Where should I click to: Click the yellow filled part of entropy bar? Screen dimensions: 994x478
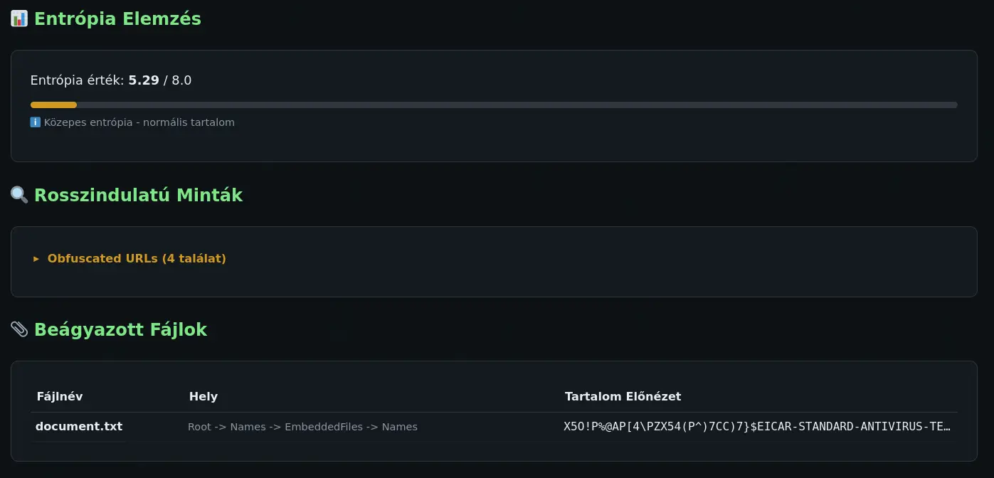(x=53, y=105)
